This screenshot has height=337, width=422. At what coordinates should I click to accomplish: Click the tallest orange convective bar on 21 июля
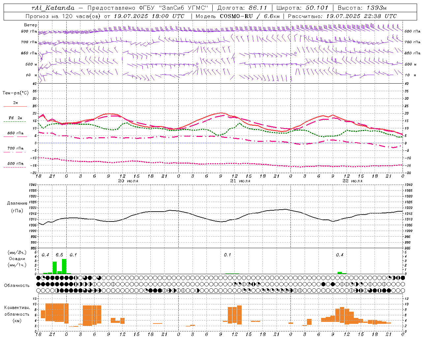[239, 315]
